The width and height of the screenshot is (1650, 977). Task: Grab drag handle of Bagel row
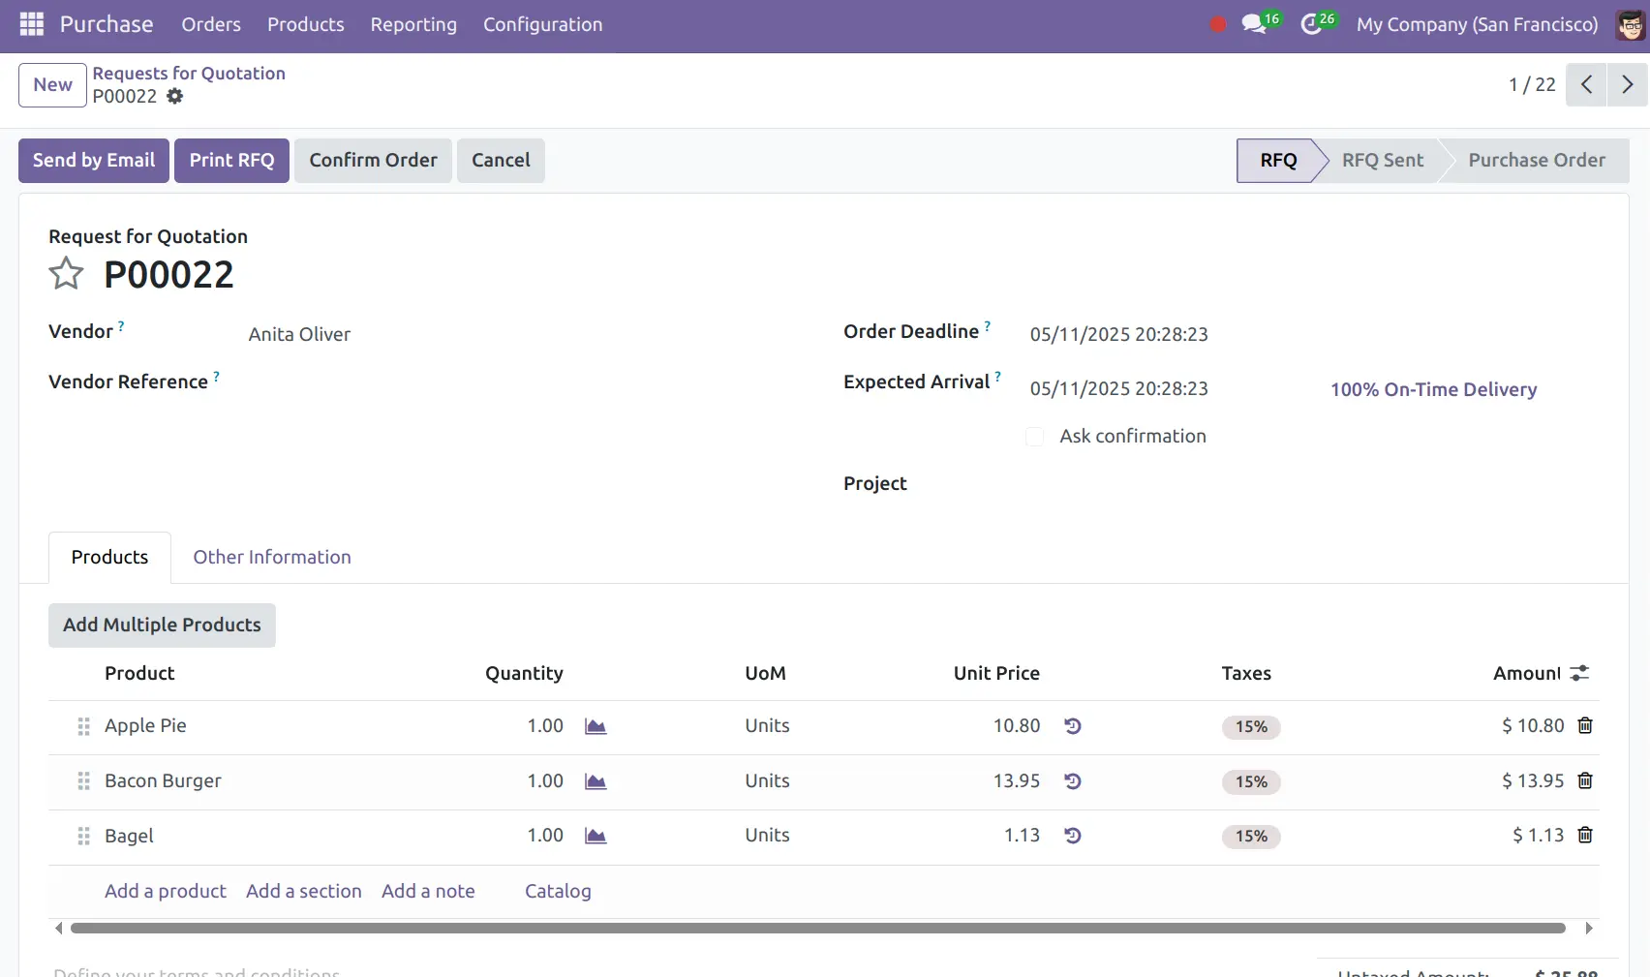pyautogui.click(x=83, y=836)
